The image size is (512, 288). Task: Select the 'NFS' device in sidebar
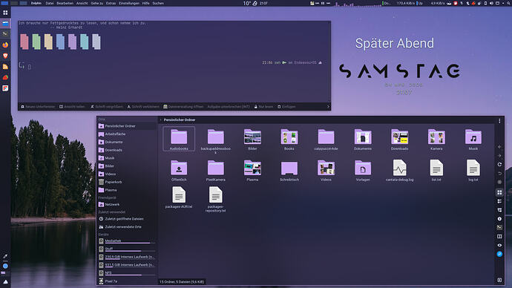128,273
